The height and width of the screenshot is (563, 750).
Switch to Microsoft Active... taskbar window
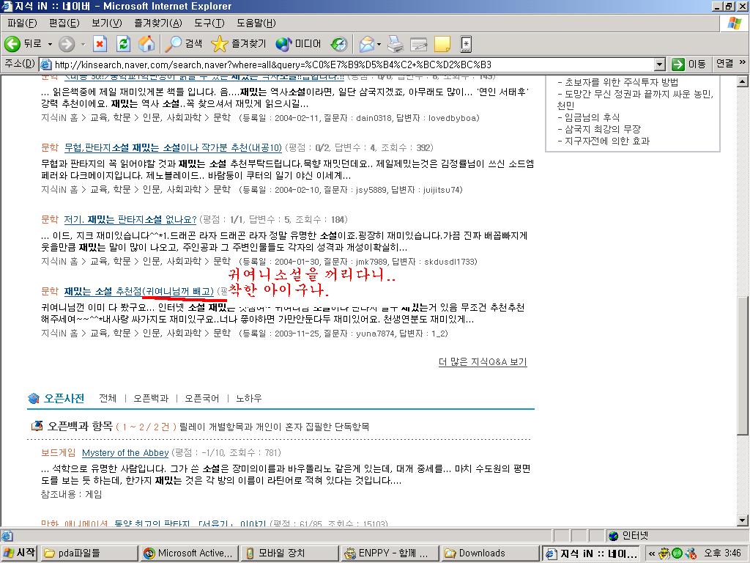[x=189, y=553]
